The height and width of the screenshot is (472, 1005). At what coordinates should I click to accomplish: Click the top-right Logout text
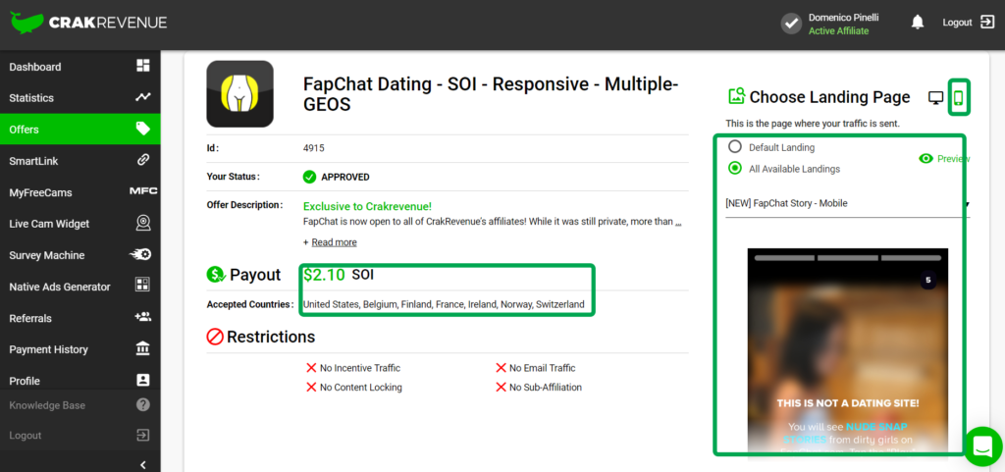pos(957,23)
